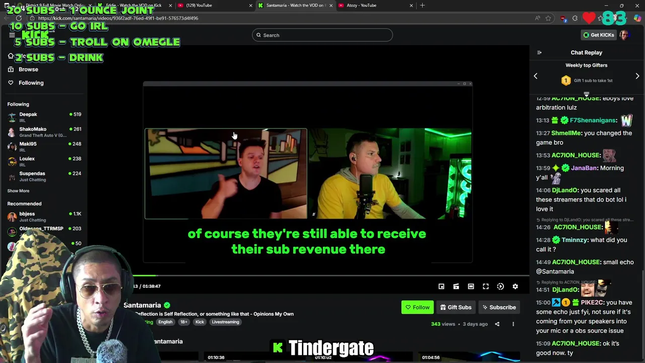Image resolution: width=645 pixels, height=363 pixels.
Task: Open playback speed control
Action: (500, 286)
